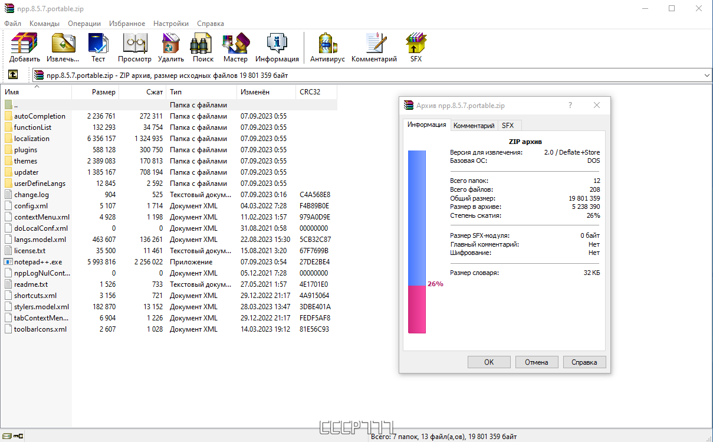Click the Удалить (Delete) toolbar icon
This screenshot has width=713, height=442.
click(171, 44)
